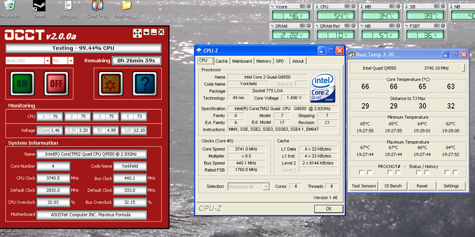Screen dimensions: 475x237
Task: Click the Intel Core 2 Quad logo
Action: pos(322,87)
